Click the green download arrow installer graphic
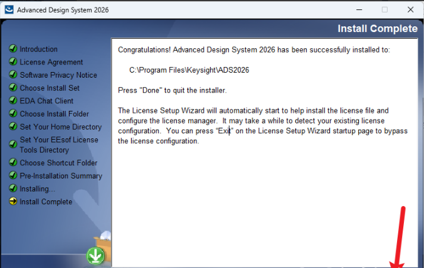 (x=95, y=255)
